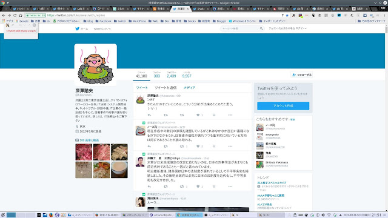Viewport: 388px width, 218px height.
Task: Open the Google bookmark
Action: pos(22,21)
